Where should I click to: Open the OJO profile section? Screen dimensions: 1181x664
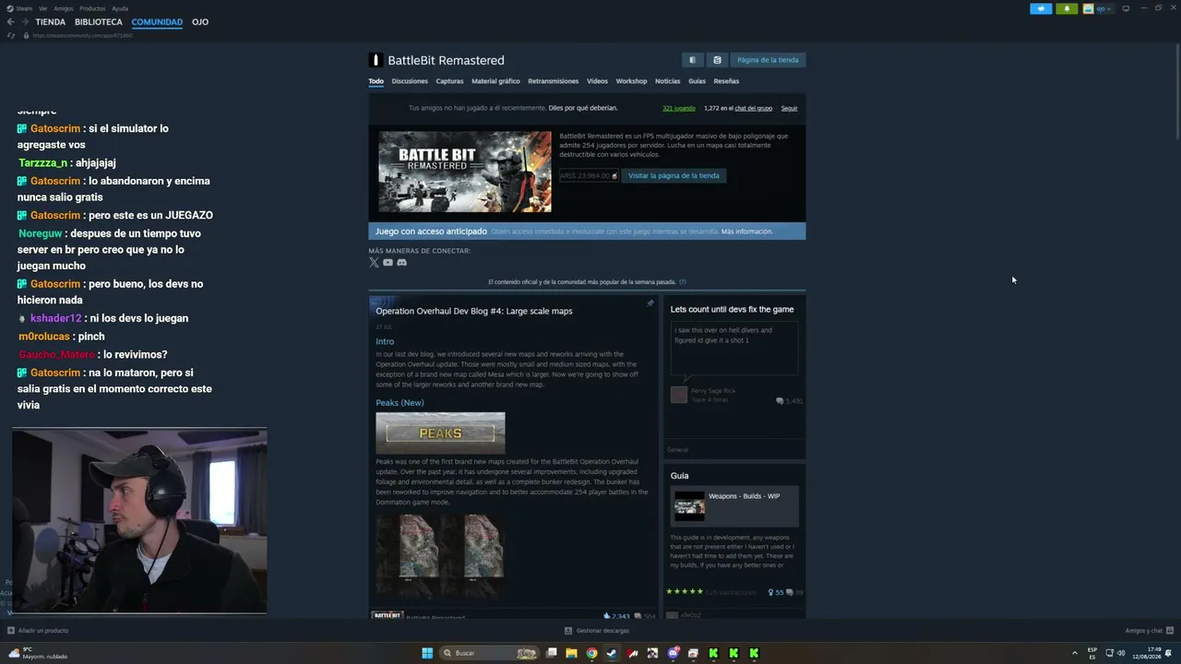coord(200,22)
